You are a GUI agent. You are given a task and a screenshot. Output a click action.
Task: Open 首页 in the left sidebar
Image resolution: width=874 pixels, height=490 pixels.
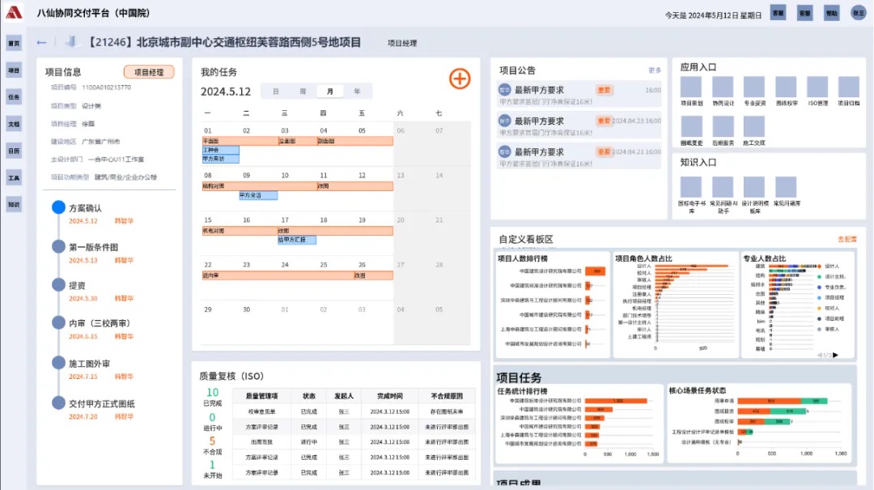click(14, 44)
